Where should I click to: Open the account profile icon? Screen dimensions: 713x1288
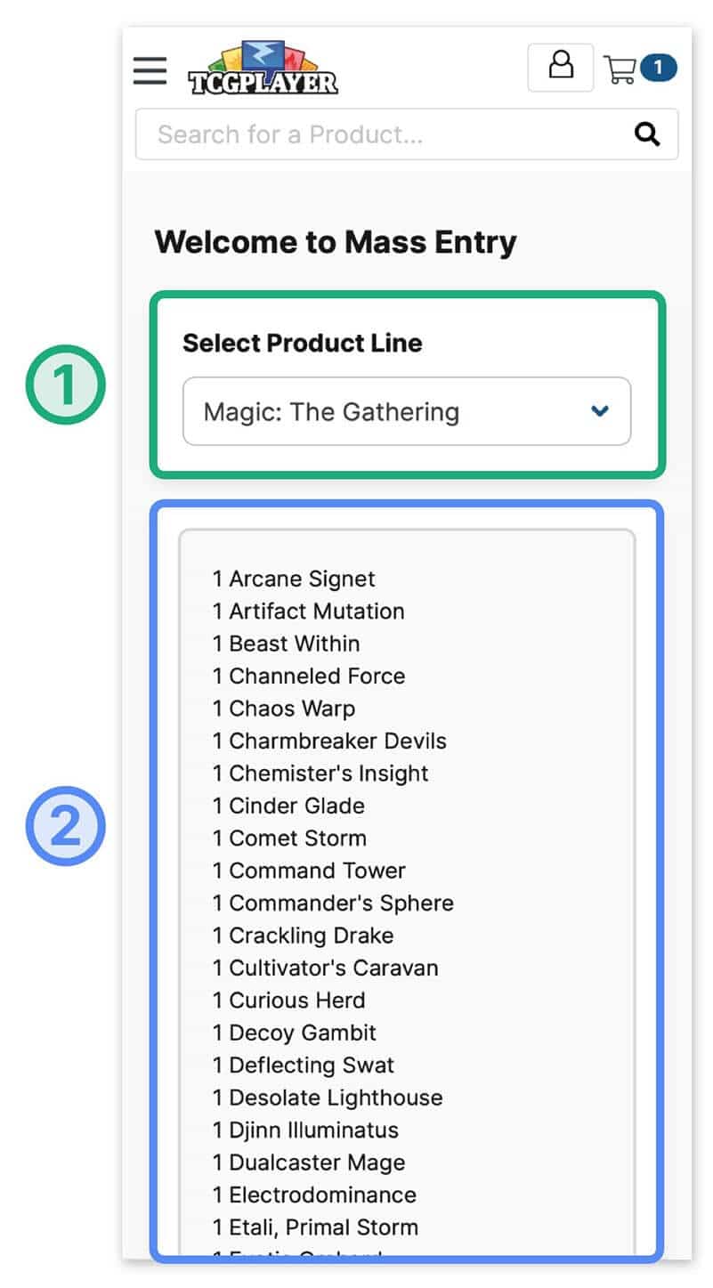(560, 65)
